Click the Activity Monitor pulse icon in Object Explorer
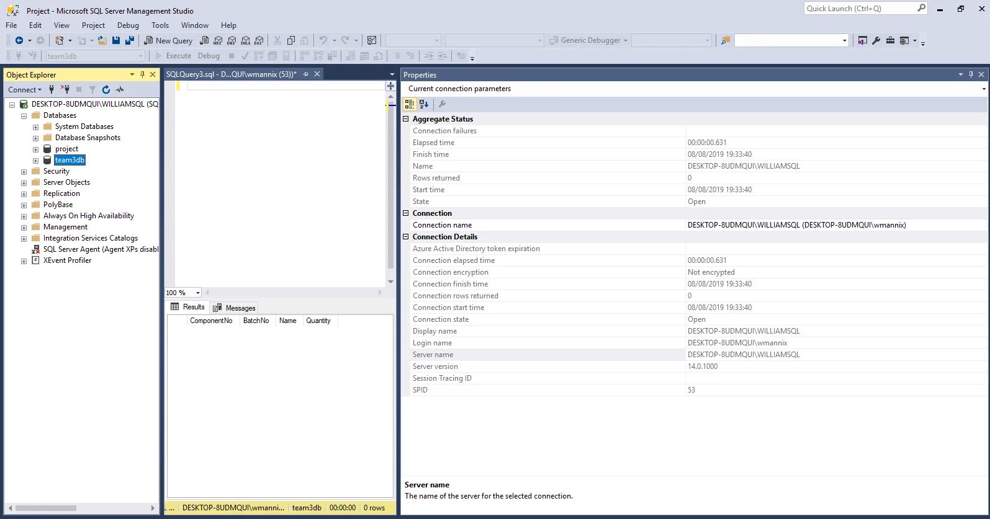This screenshot has width=990, height=519. [x=120, y=89]
